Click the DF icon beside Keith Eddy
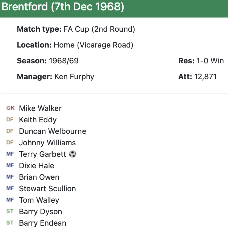Viewport: 228px width, 230px height. [x=10, y=120]
